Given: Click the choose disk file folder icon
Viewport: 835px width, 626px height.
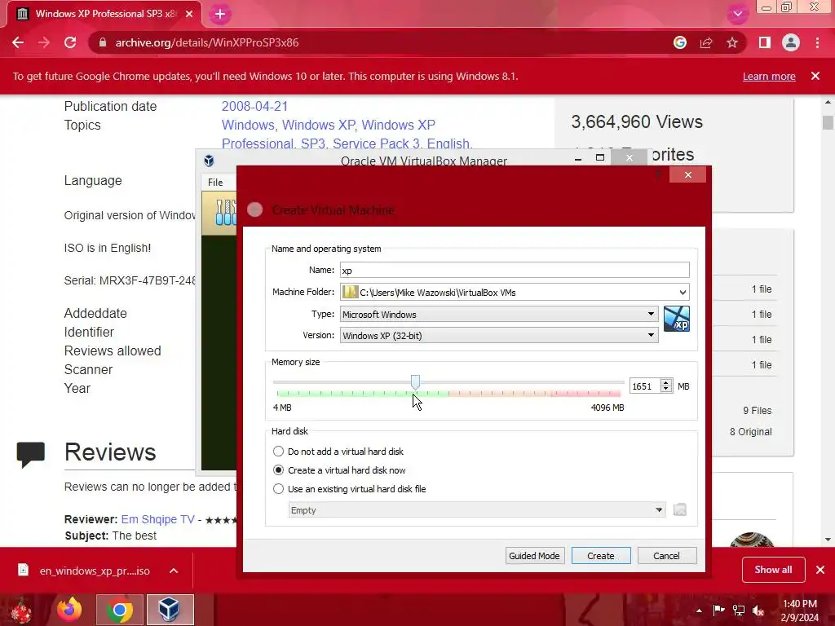Looking at the screenshot, I should coord(679,510).
